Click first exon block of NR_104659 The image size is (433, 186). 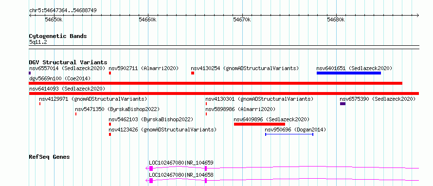pos(151,168)
